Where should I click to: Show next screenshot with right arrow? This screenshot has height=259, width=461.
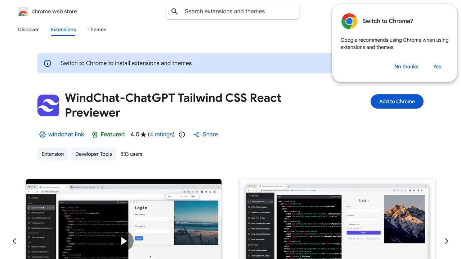[447, 241]
